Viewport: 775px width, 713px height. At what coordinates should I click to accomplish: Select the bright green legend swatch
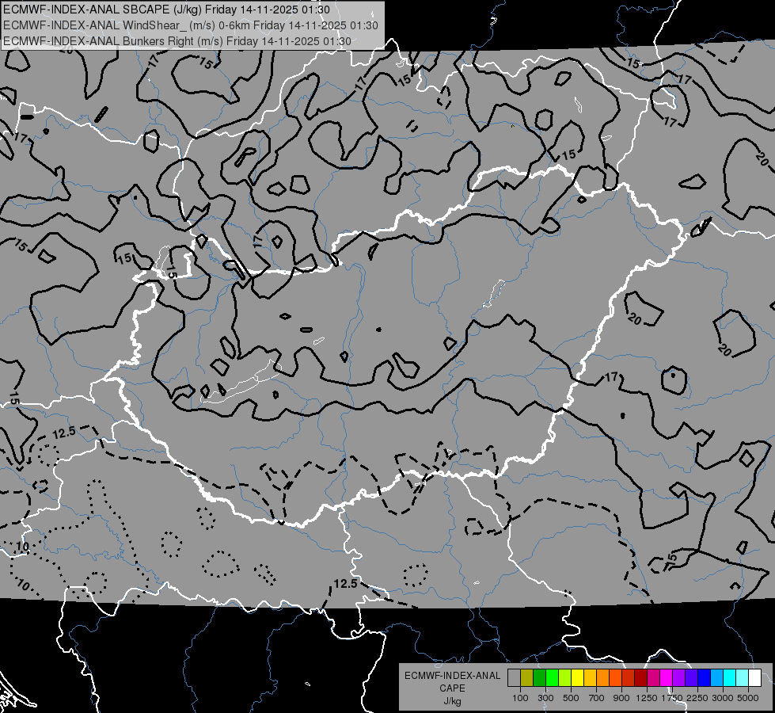552,678
